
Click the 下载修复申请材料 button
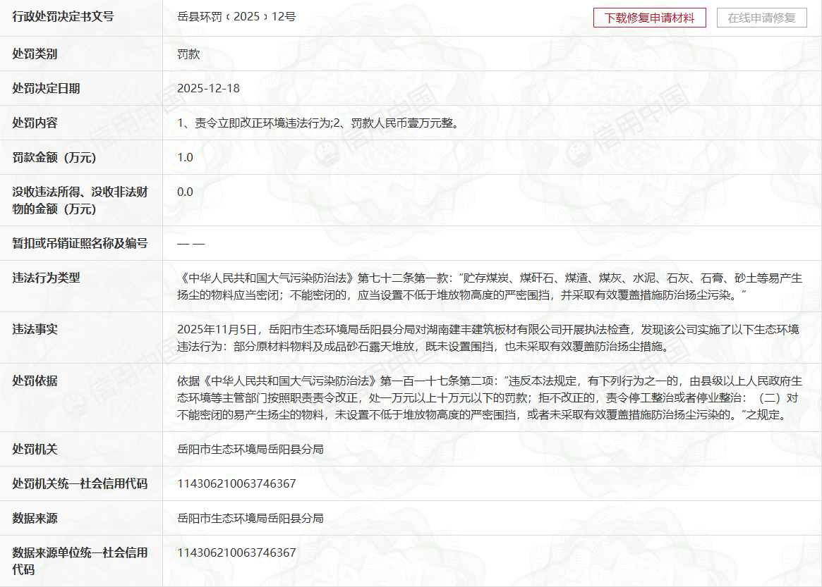point(649,18)
